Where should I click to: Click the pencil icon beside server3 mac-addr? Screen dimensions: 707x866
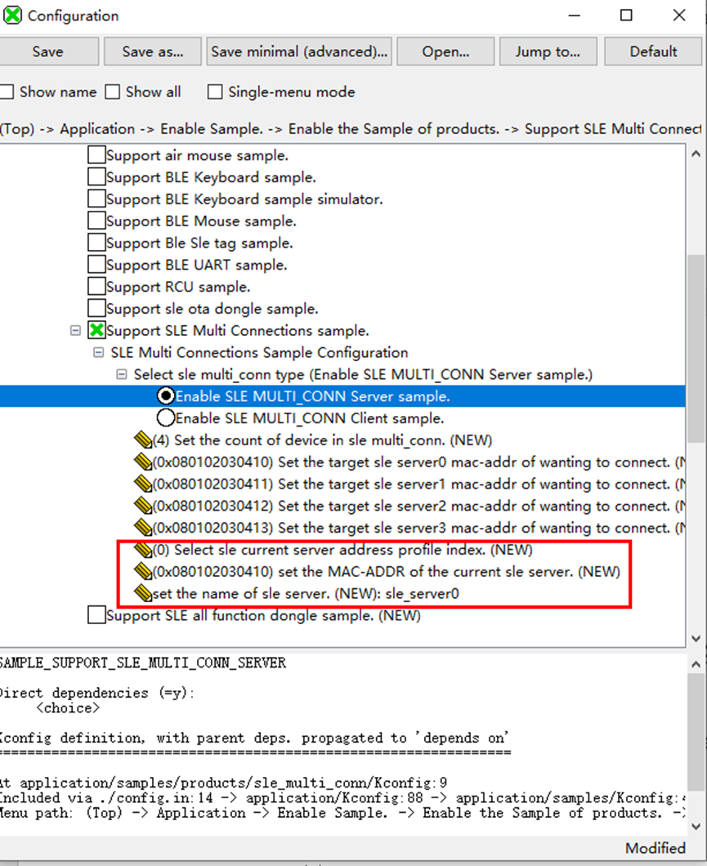[x=143, y=528]
